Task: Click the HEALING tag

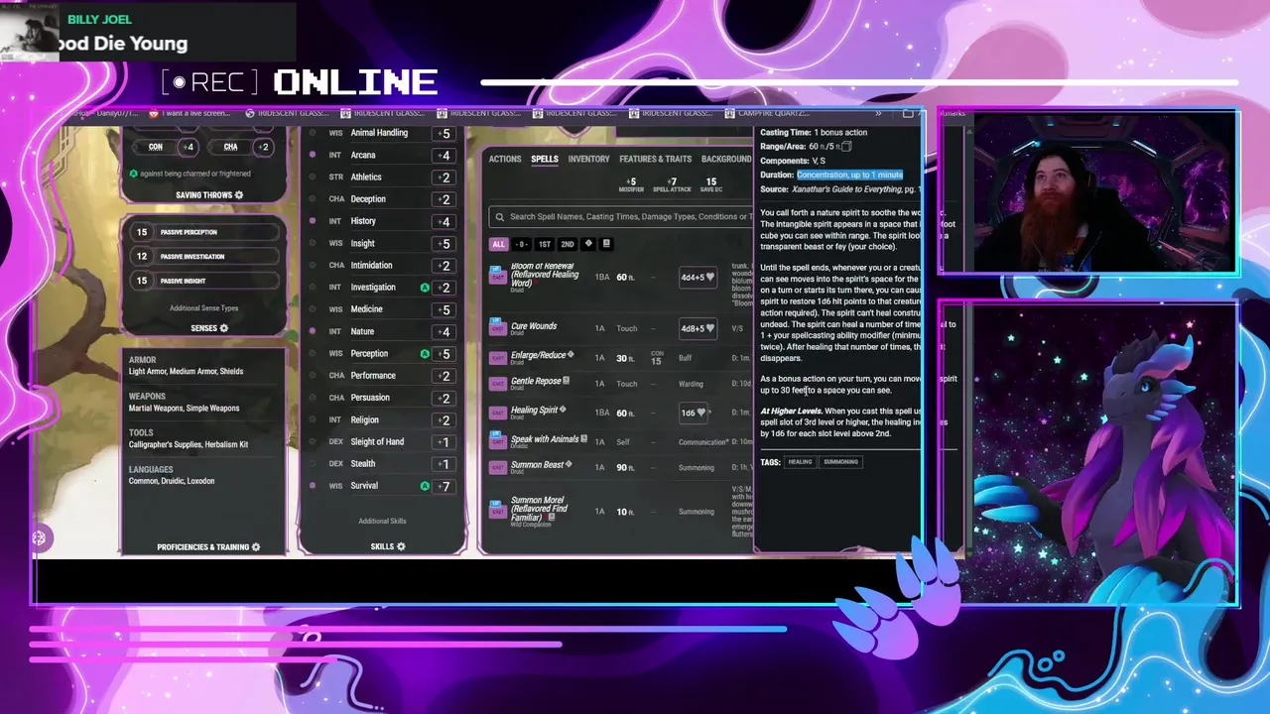Action: point(800,462)
